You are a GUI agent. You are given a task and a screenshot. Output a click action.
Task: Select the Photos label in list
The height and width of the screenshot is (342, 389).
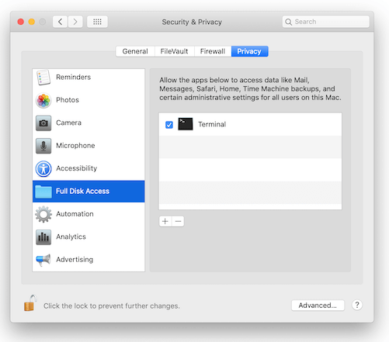coord(68,100)
